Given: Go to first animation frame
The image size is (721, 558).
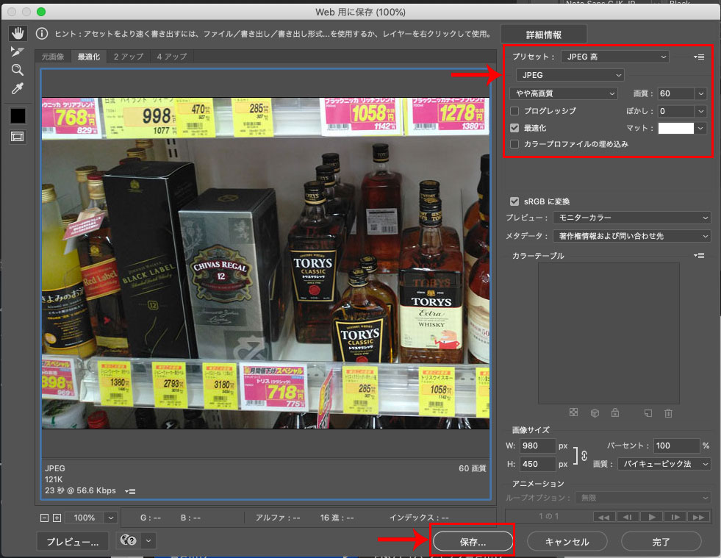Looking at the screenshot, I should (604, 517).
